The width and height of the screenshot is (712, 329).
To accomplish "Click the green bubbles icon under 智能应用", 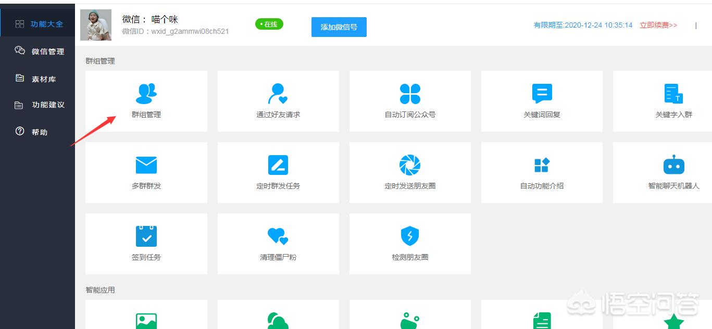I will (410, 321).
